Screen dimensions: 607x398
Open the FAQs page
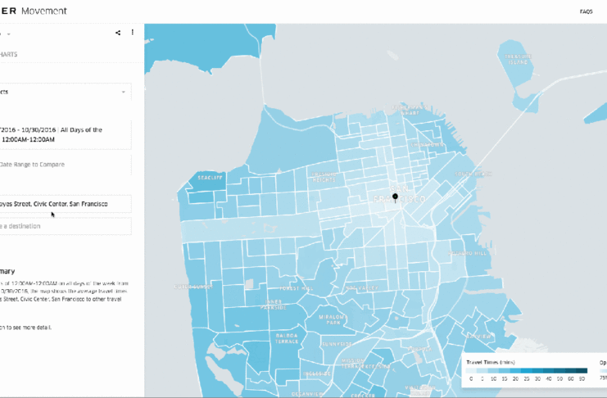586,11
